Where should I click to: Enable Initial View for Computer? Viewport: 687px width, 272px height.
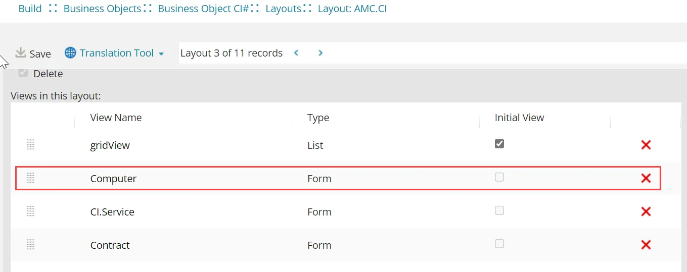(499, 177)
